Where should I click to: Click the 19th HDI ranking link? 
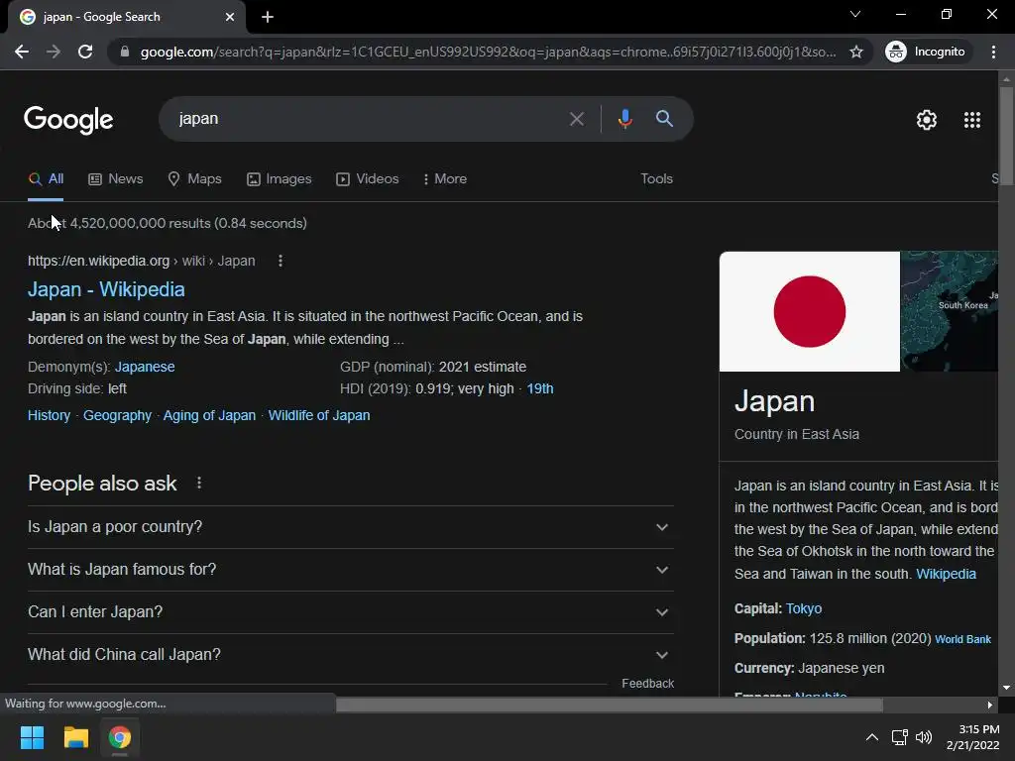540,388
